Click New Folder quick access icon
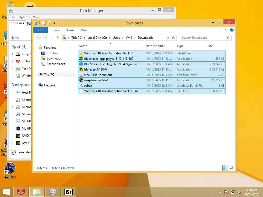This screenshot has width=263, height=197. click(50, 23)
